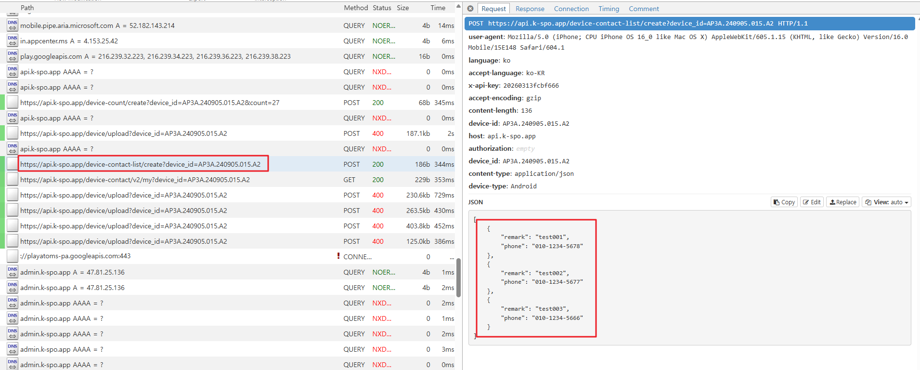Click the file icon of device-contact-list/create request
Screen dimensions: 920x370
13,164
